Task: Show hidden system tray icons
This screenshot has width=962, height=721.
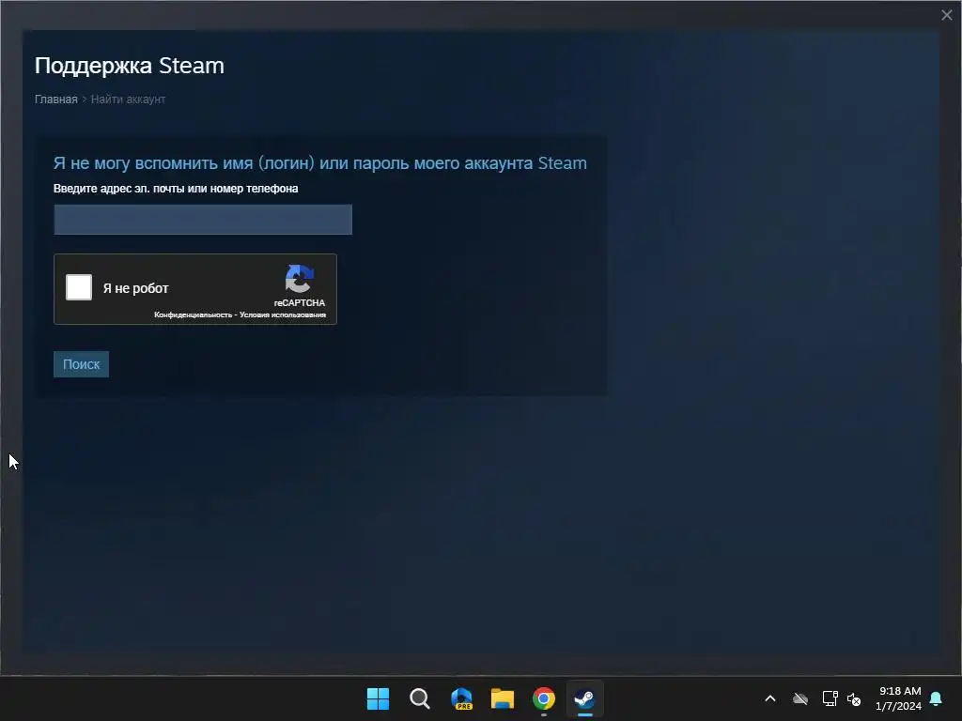Action: 770,698
